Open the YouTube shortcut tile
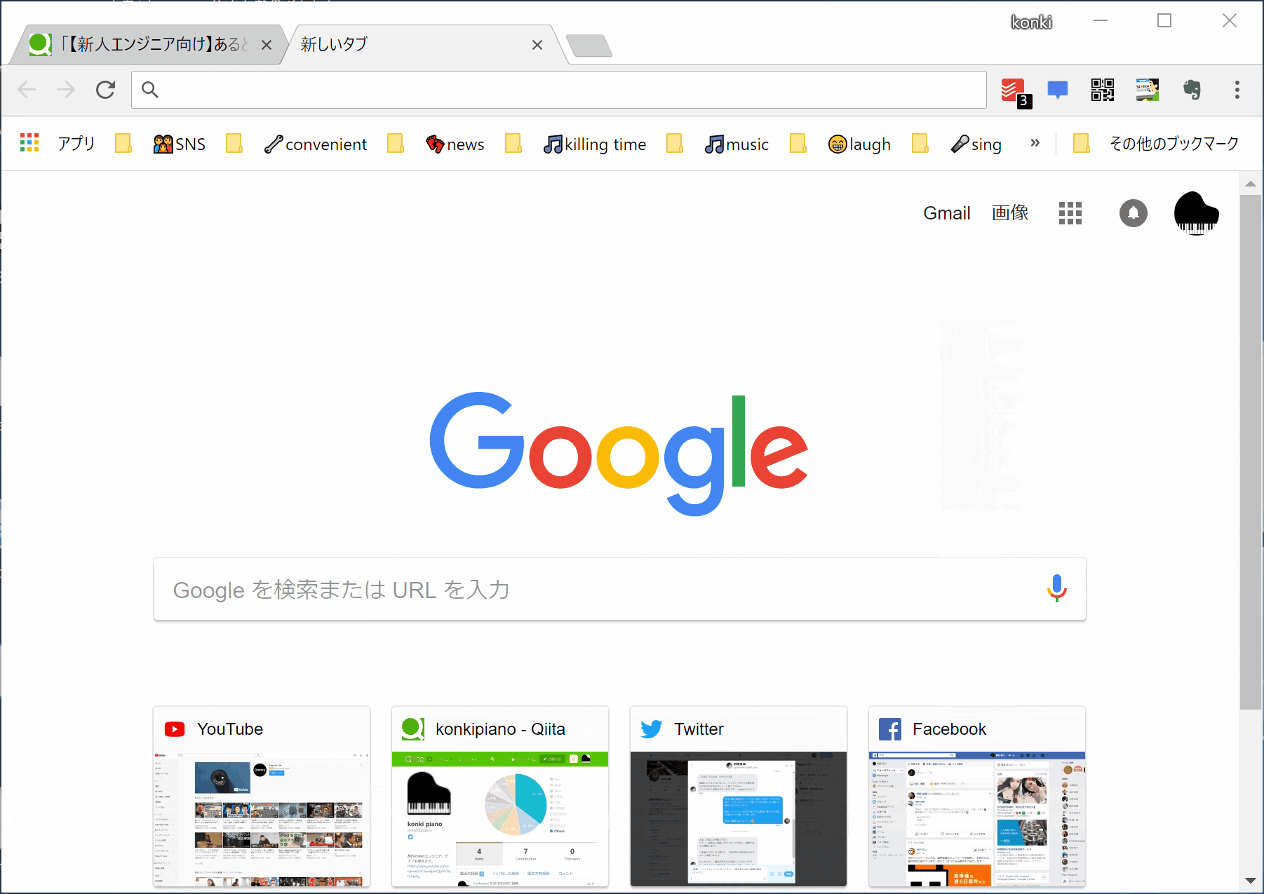 click(262, 797)
